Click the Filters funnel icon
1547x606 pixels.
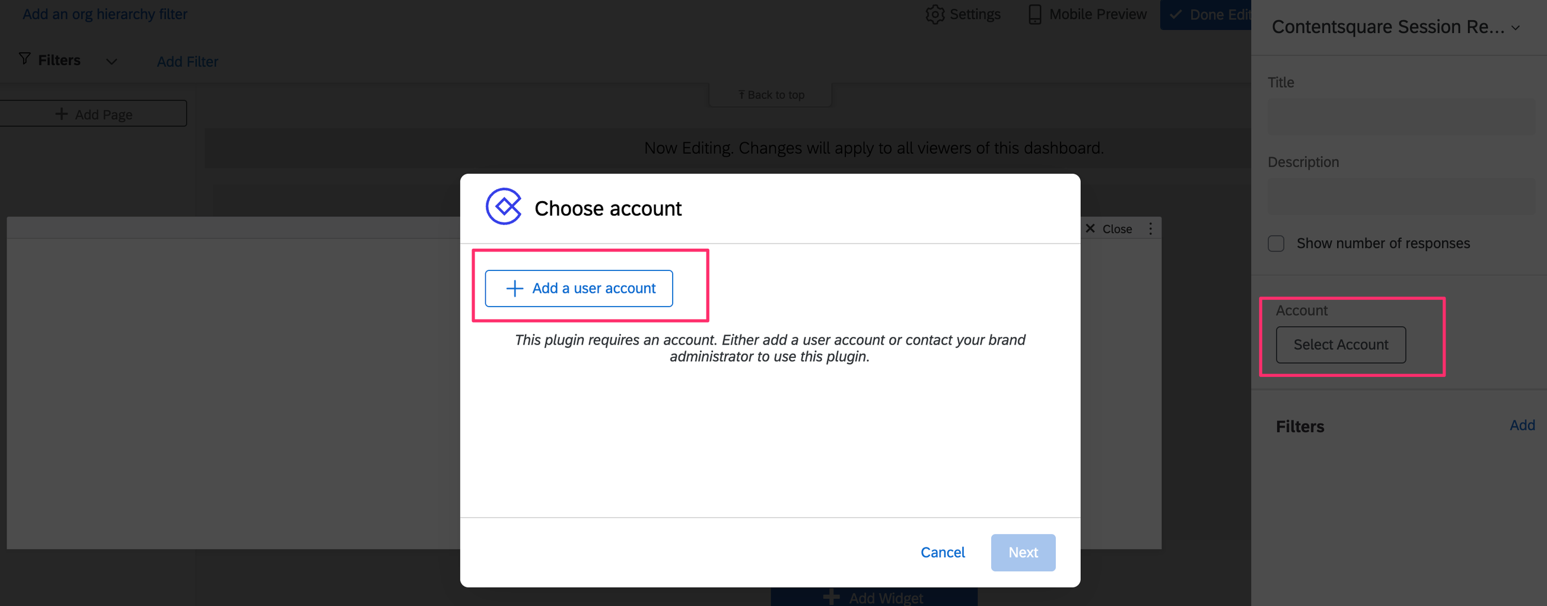[x=25, y=58]
